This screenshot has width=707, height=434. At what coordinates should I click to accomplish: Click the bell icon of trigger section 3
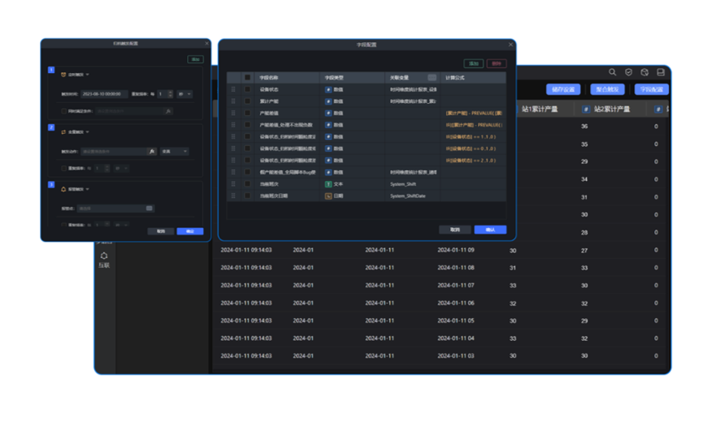(x=64, y=189)
